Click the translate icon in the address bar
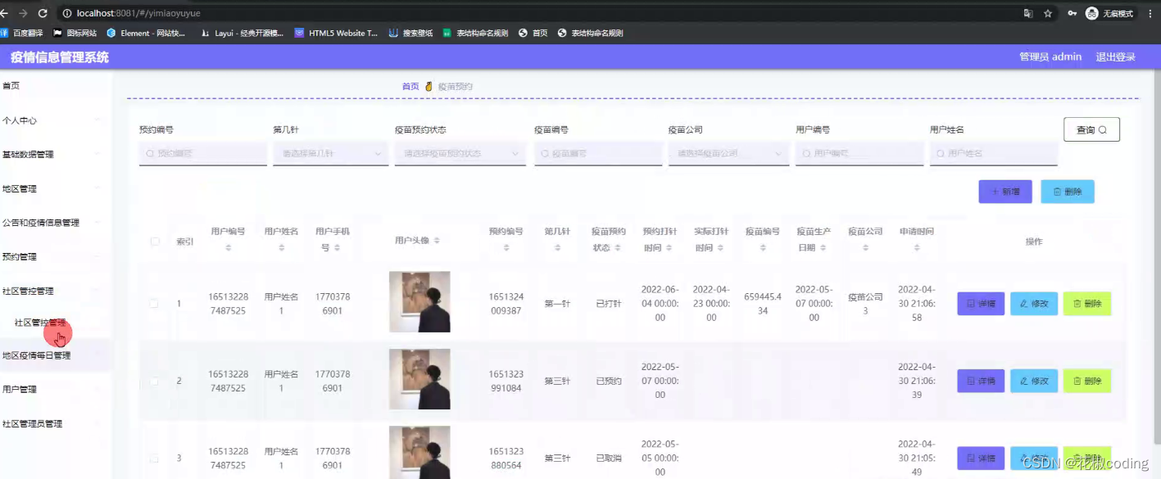The image size is (1161, 479). [1027, 13]
